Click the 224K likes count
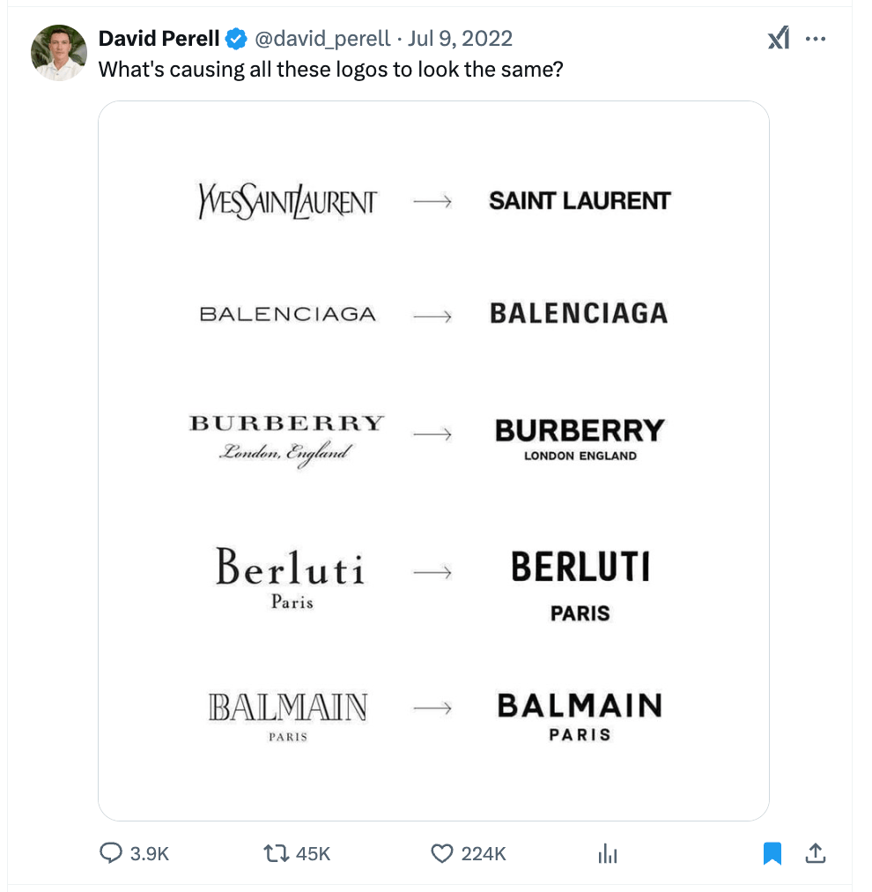Image resolution: width=872 pixels, height=892 pixels. click(484, 853)
